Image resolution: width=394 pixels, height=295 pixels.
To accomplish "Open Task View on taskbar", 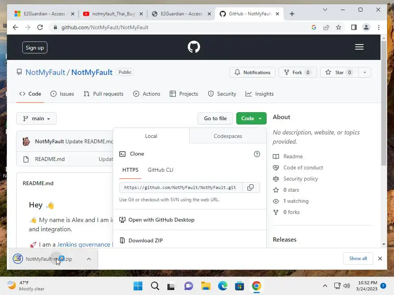I will point(171,286).
